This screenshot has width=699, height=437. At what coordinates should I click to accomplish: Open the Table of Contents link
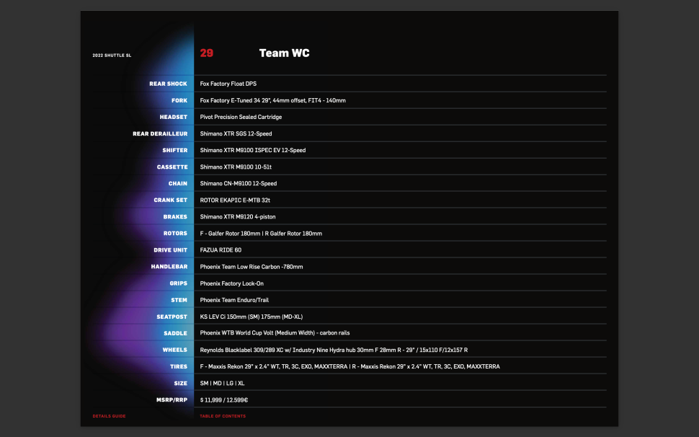pos(223,416)
